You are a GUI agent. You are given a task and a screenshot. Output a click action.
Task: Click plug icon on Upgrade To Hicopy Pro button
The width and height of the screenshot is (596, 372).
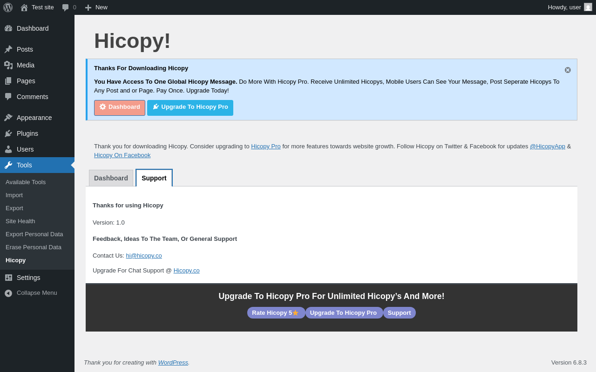coord(156,107)
